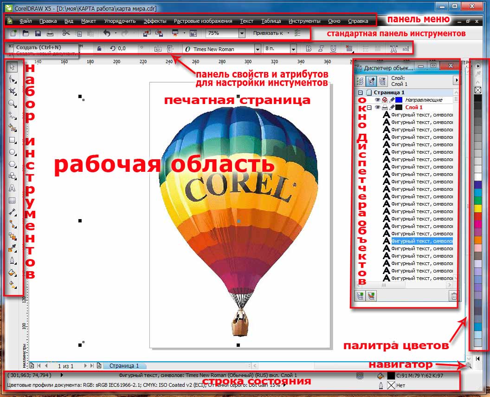Click the Save icon in standard toolbar
The image size is (490, 397).
click(38, 33)
